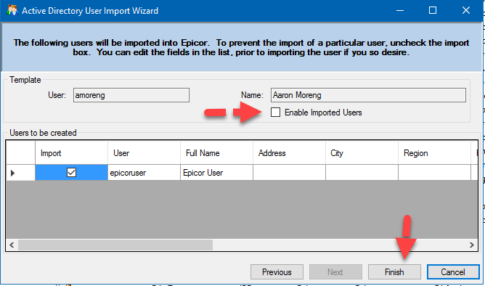Select the epicoruser row indicator arrow
485x286 pixels.
pos(12,173)
